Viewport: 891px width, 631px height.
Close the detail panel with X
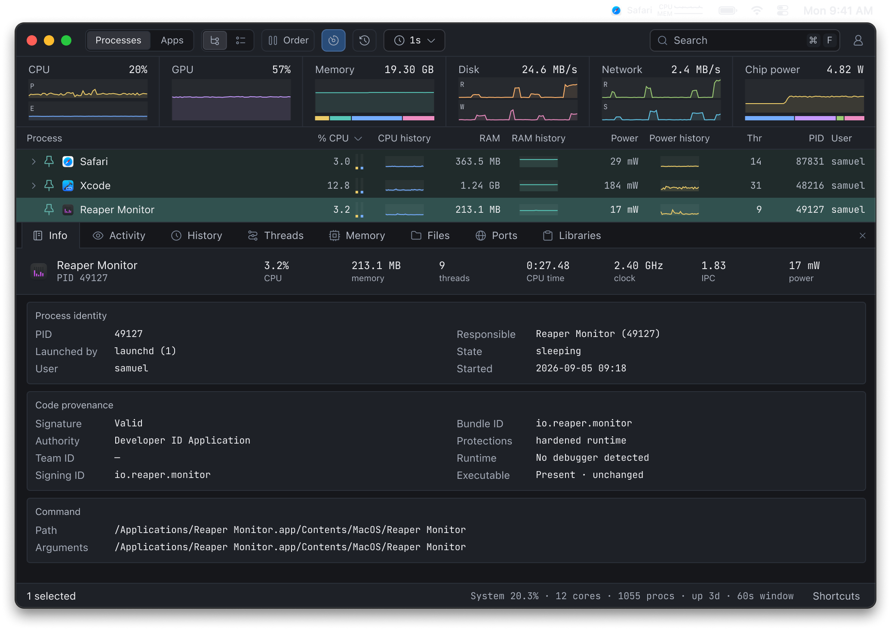point(862,236)
